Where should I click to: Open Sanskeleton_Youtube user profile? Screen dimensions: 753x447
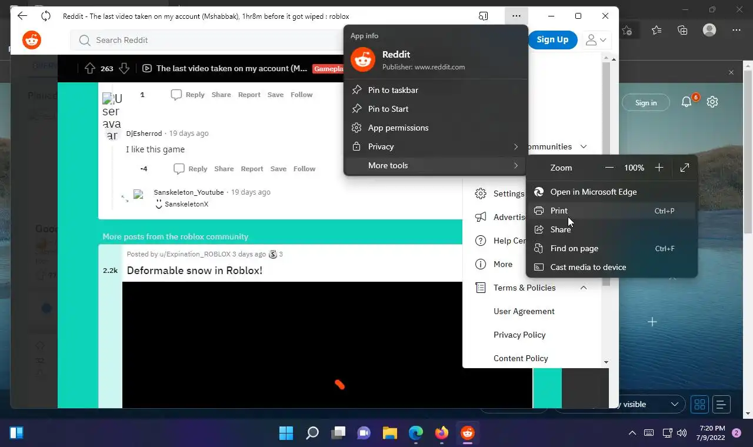tap(189, 192)
